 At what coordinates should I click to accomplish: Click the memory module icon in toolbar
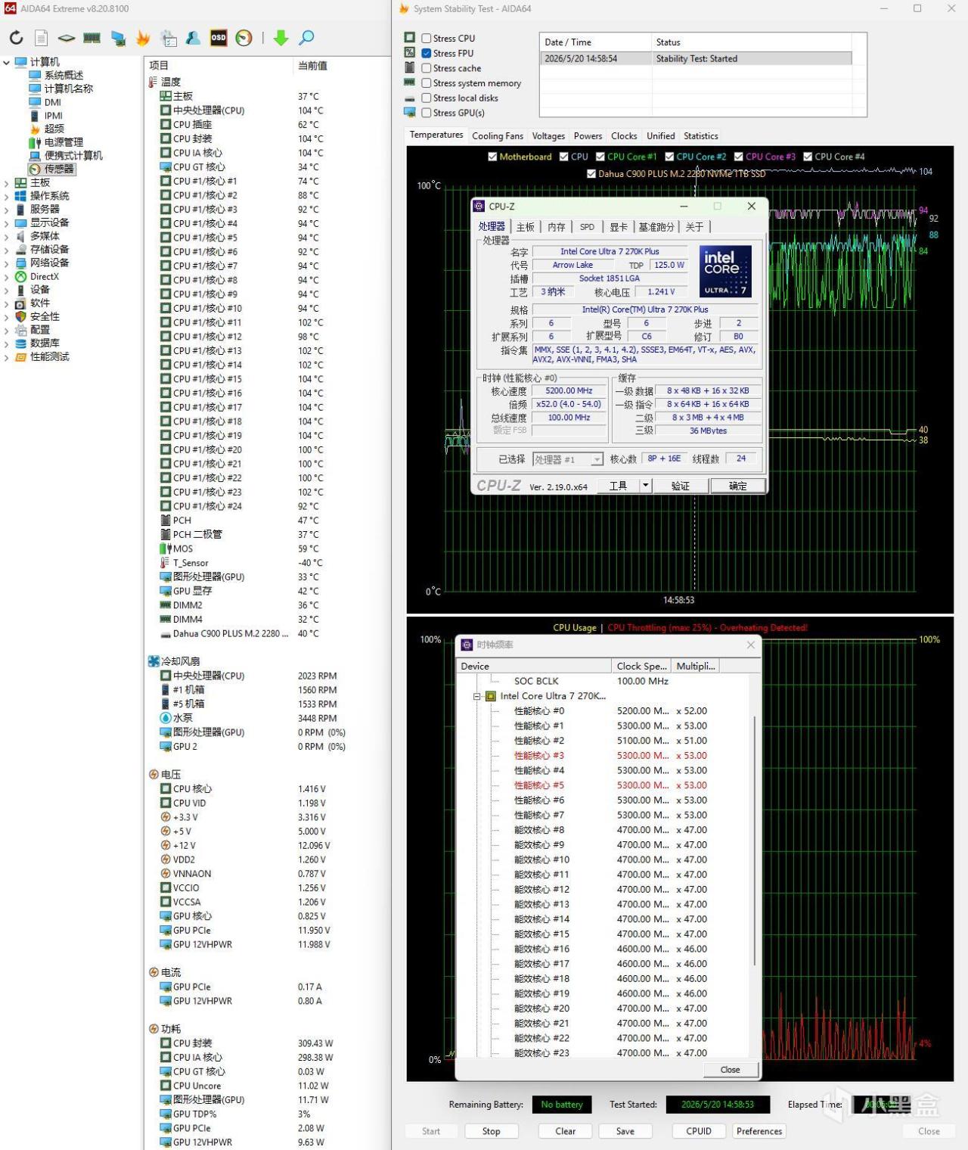pyautogui.click(x=92, y=38)
